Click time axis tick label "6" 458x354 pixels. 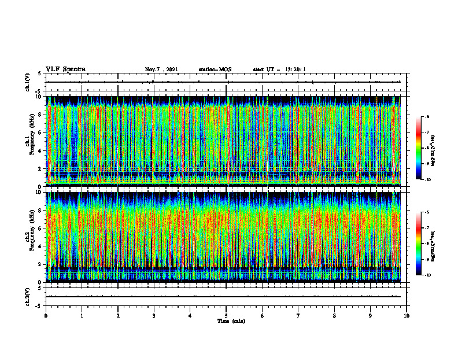click(263, 316)
